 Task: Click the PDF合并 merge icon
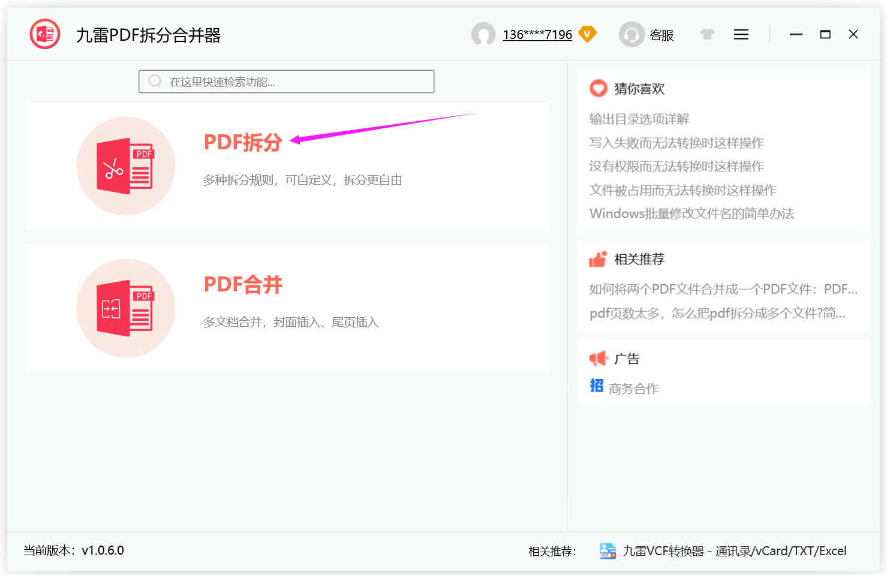126,308
